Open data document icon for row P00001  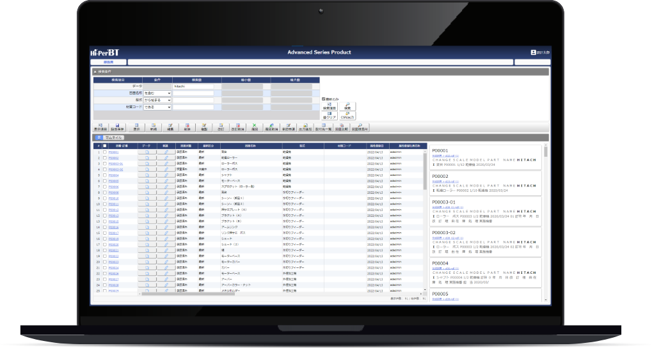coord(147,152)
